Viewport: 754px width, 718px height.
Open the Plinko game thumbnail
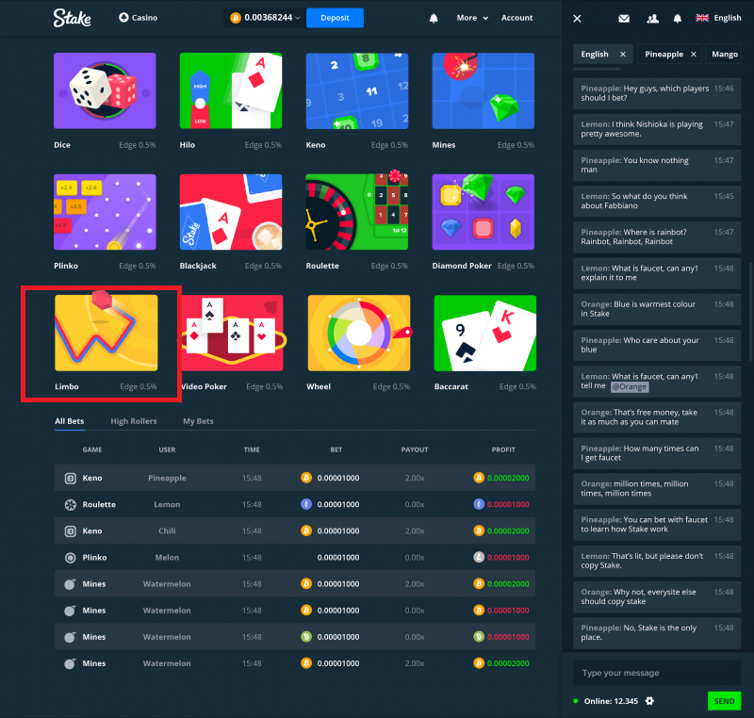tap(105, 212)
